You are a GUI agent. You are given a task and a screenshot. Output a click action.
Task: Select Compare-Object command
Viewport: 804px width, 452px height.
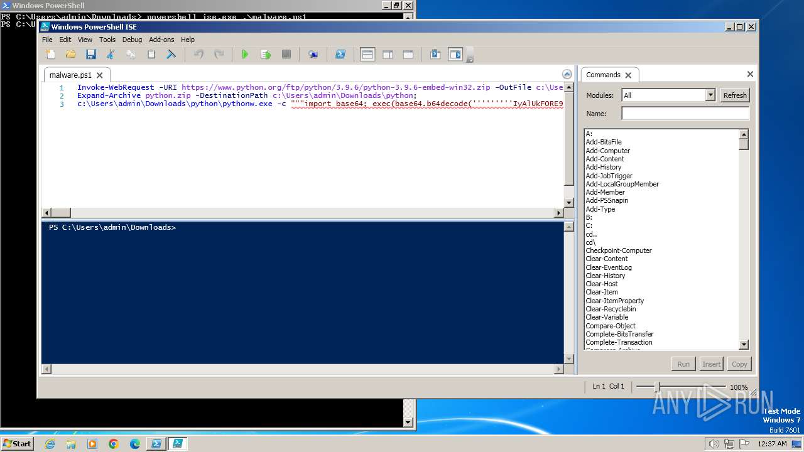pos(611,326)
